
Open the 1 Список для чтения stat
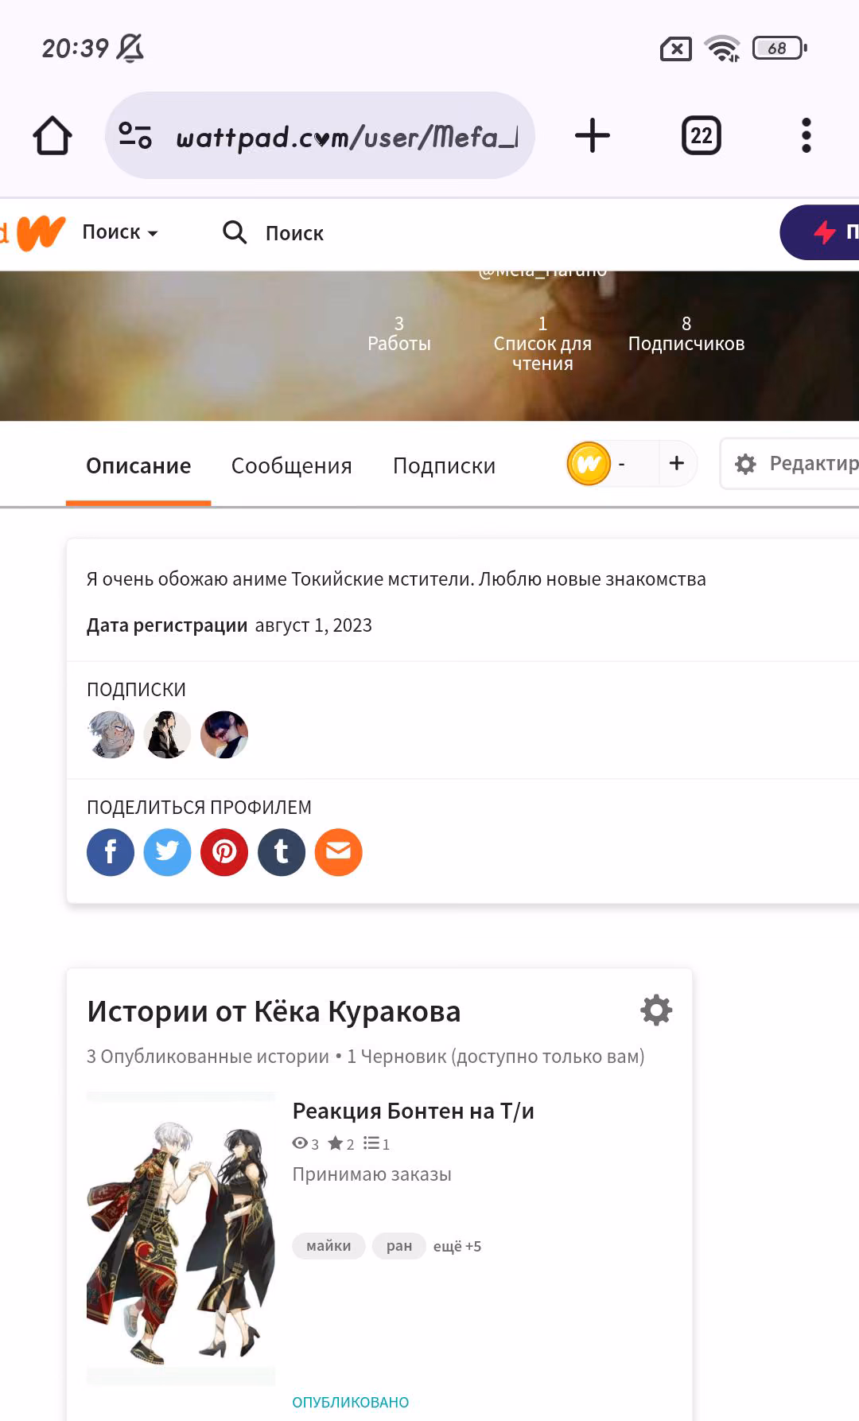coord(542,343)
